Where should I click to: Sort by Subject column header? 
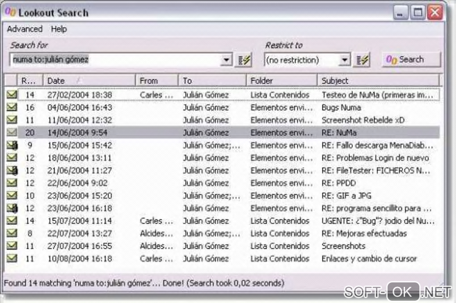point(378,81)
